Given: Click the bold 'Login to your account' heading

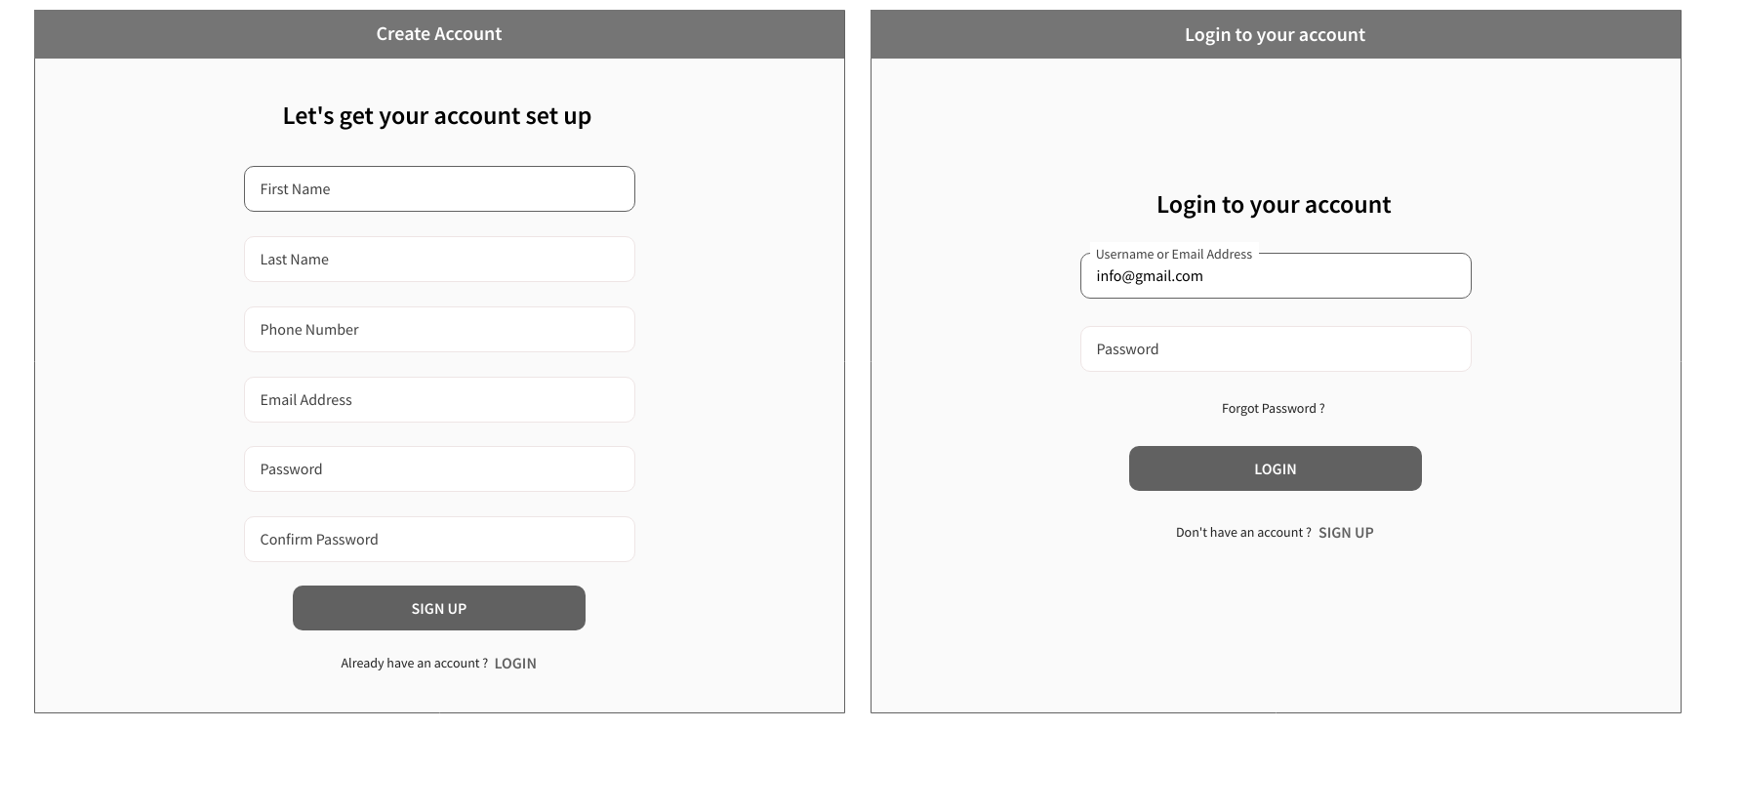Looking at the screenshot, I should [x=1274, y=204].
